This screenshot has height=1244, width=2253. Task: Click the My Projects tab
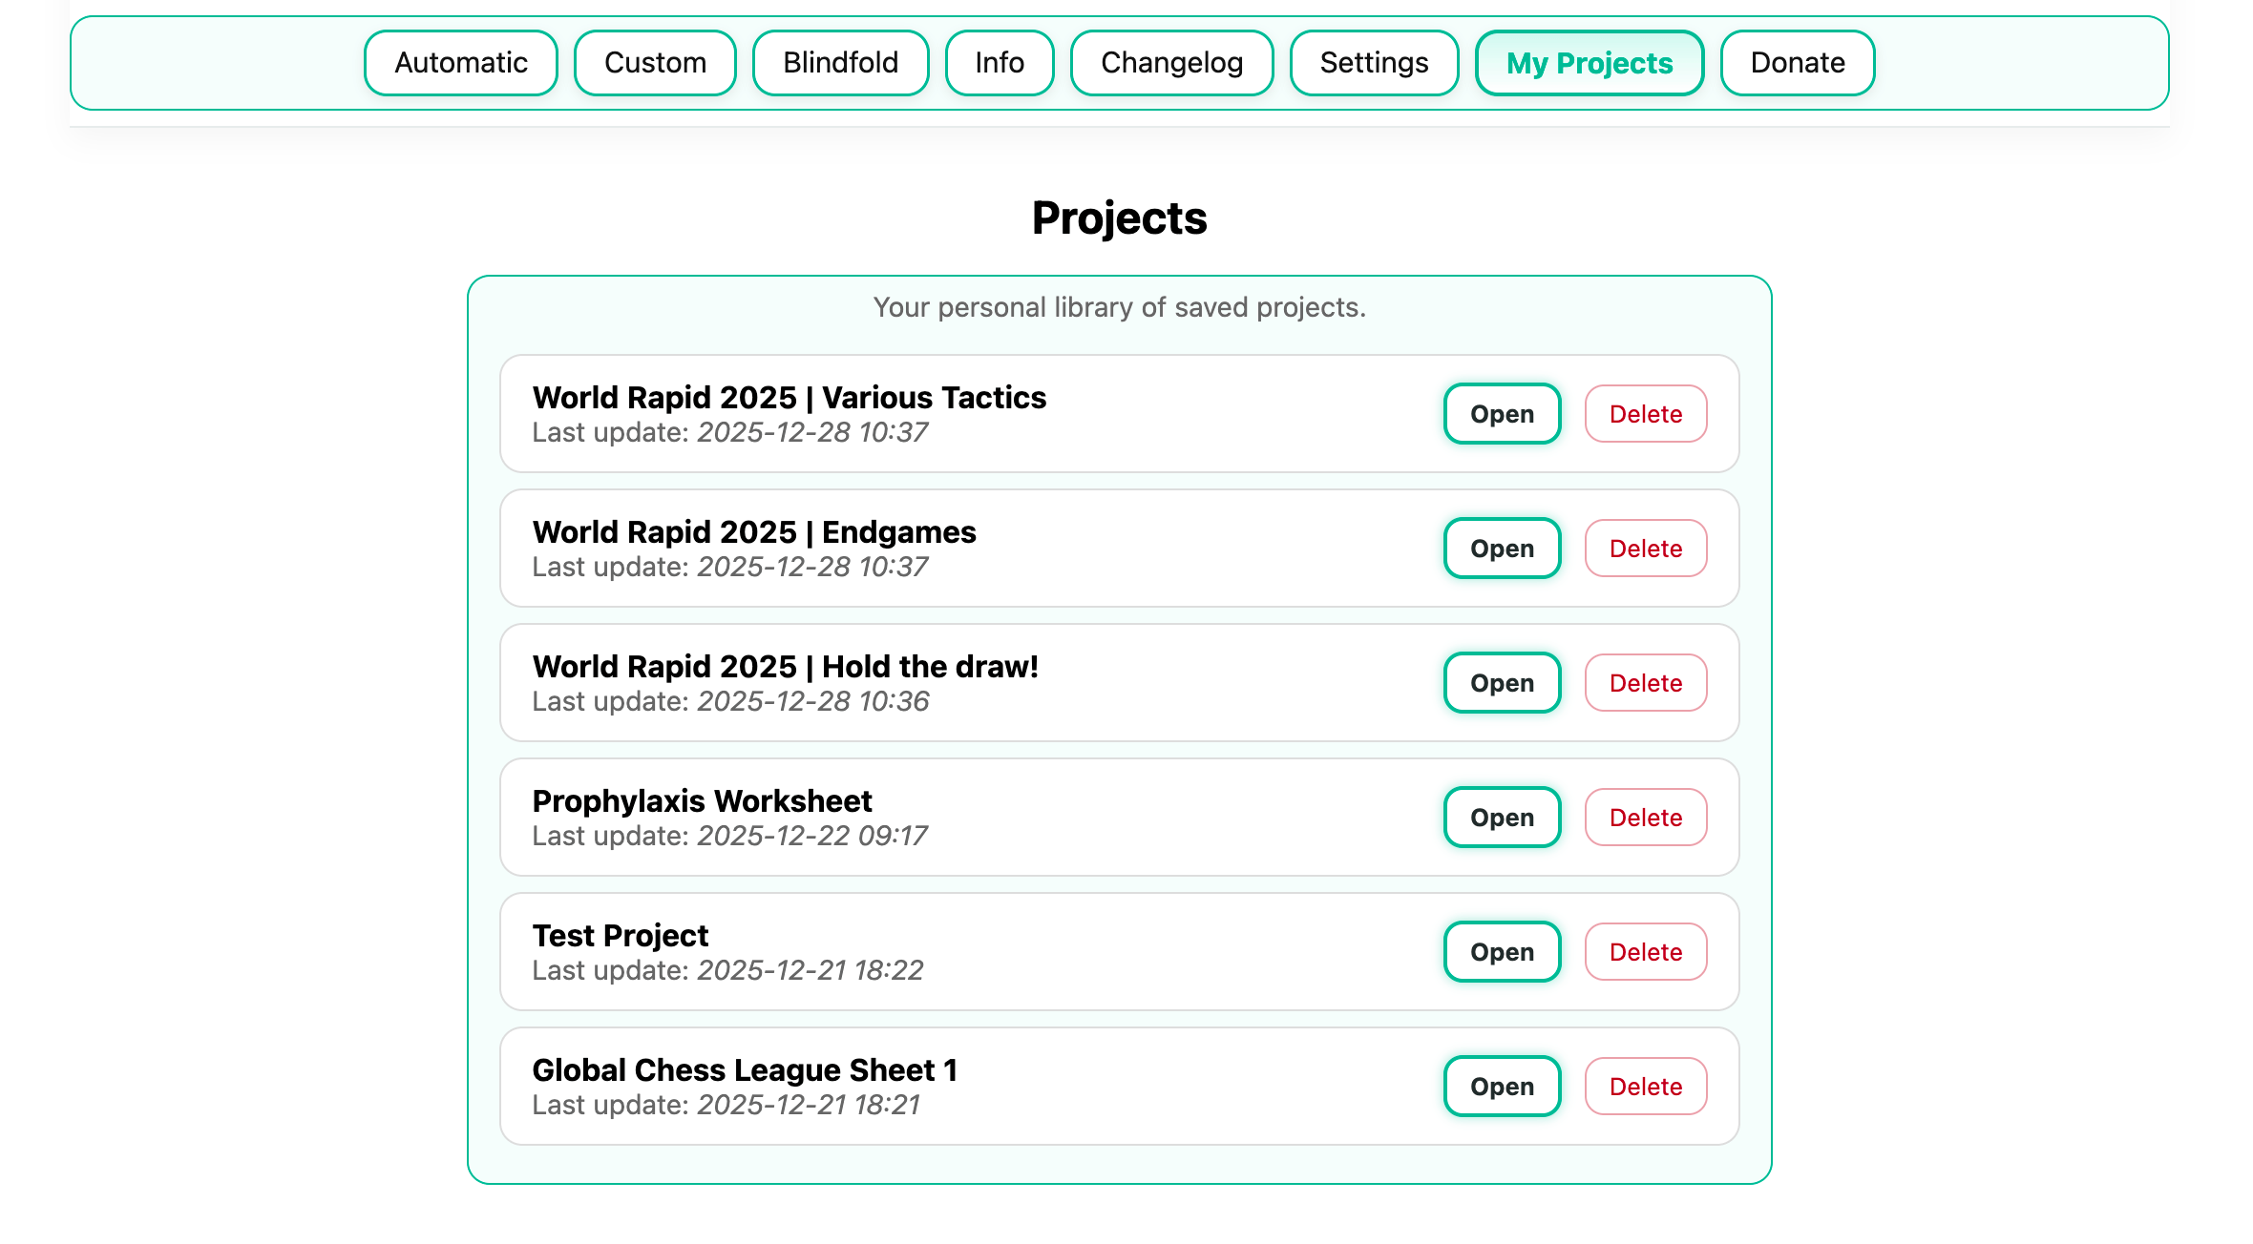[1589, 63]
